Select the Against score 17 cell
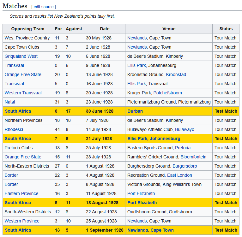Screen dimensions: 242x237 (74, 111)
